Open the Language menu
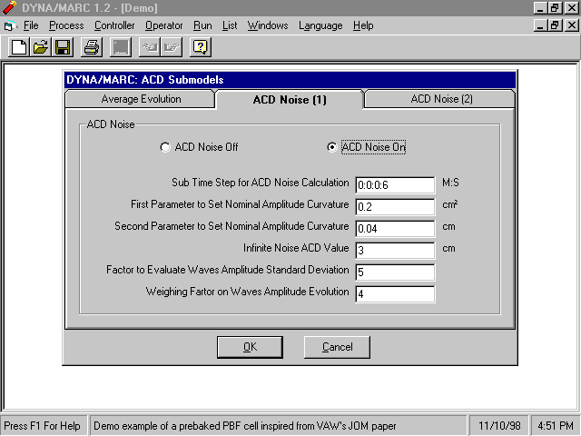The width and height of the screenshot is (581, 436). [x=320, y=25]
